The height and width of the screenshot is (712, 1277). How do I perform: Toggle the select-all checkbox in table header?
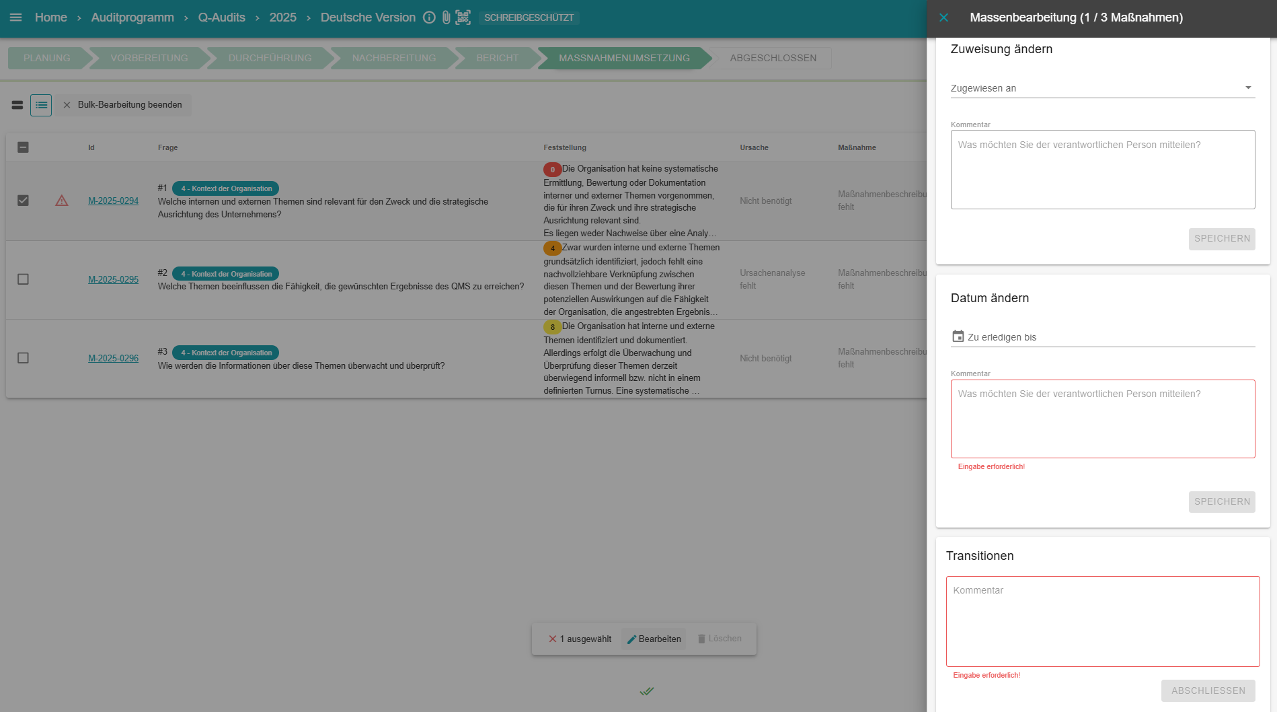tap(23, 147)
